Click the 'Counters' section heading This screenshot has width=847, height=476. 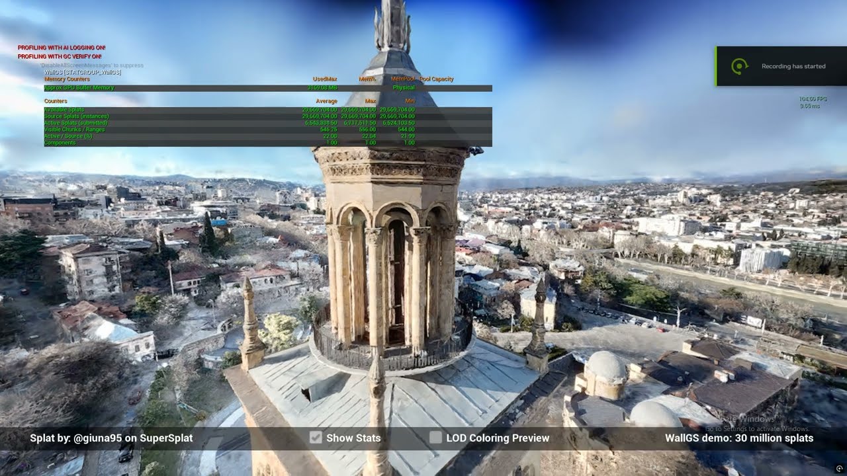56,101
